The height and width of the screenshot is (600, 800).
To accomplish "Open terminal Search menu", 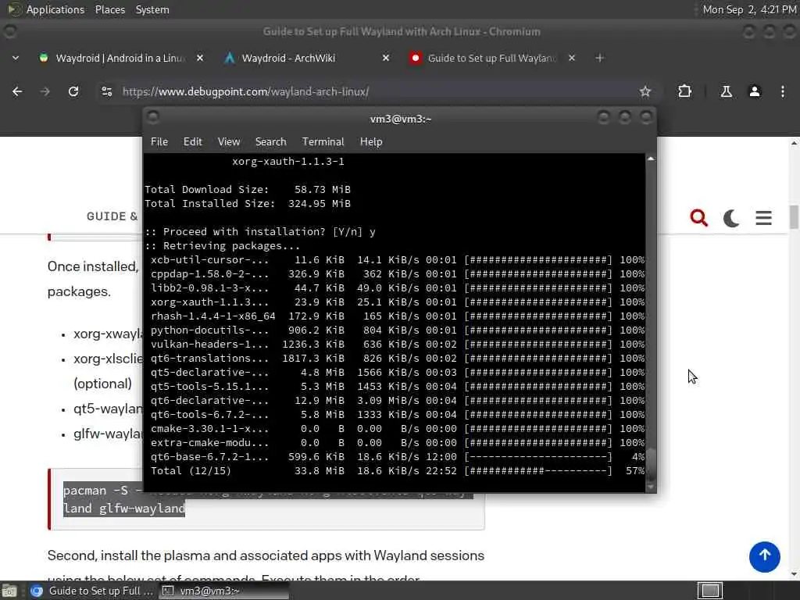I will tap(270, 142).
